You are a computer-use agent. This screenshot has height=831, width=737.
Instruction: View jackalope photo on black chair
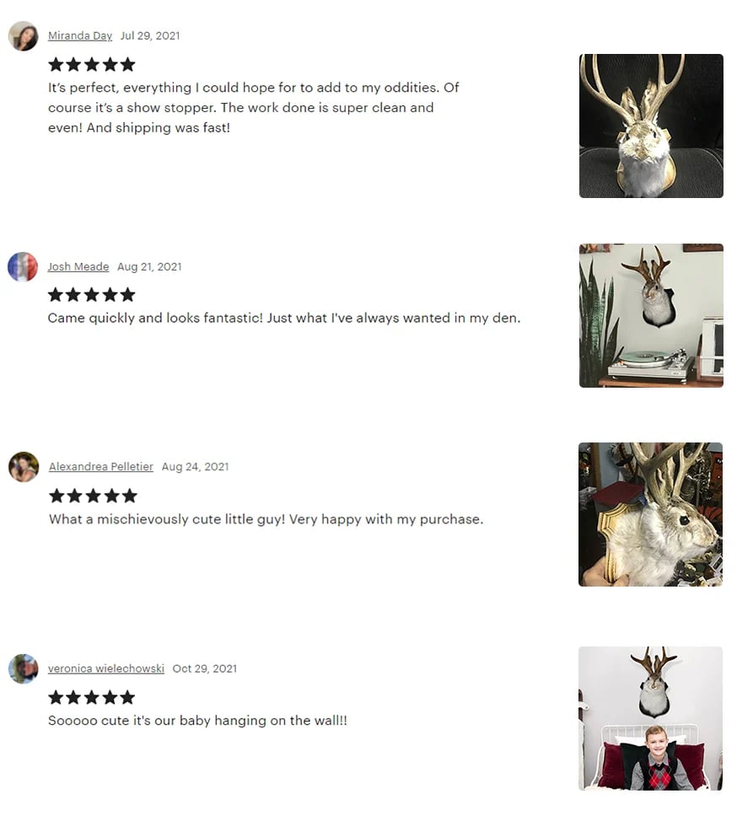point(651,126)
